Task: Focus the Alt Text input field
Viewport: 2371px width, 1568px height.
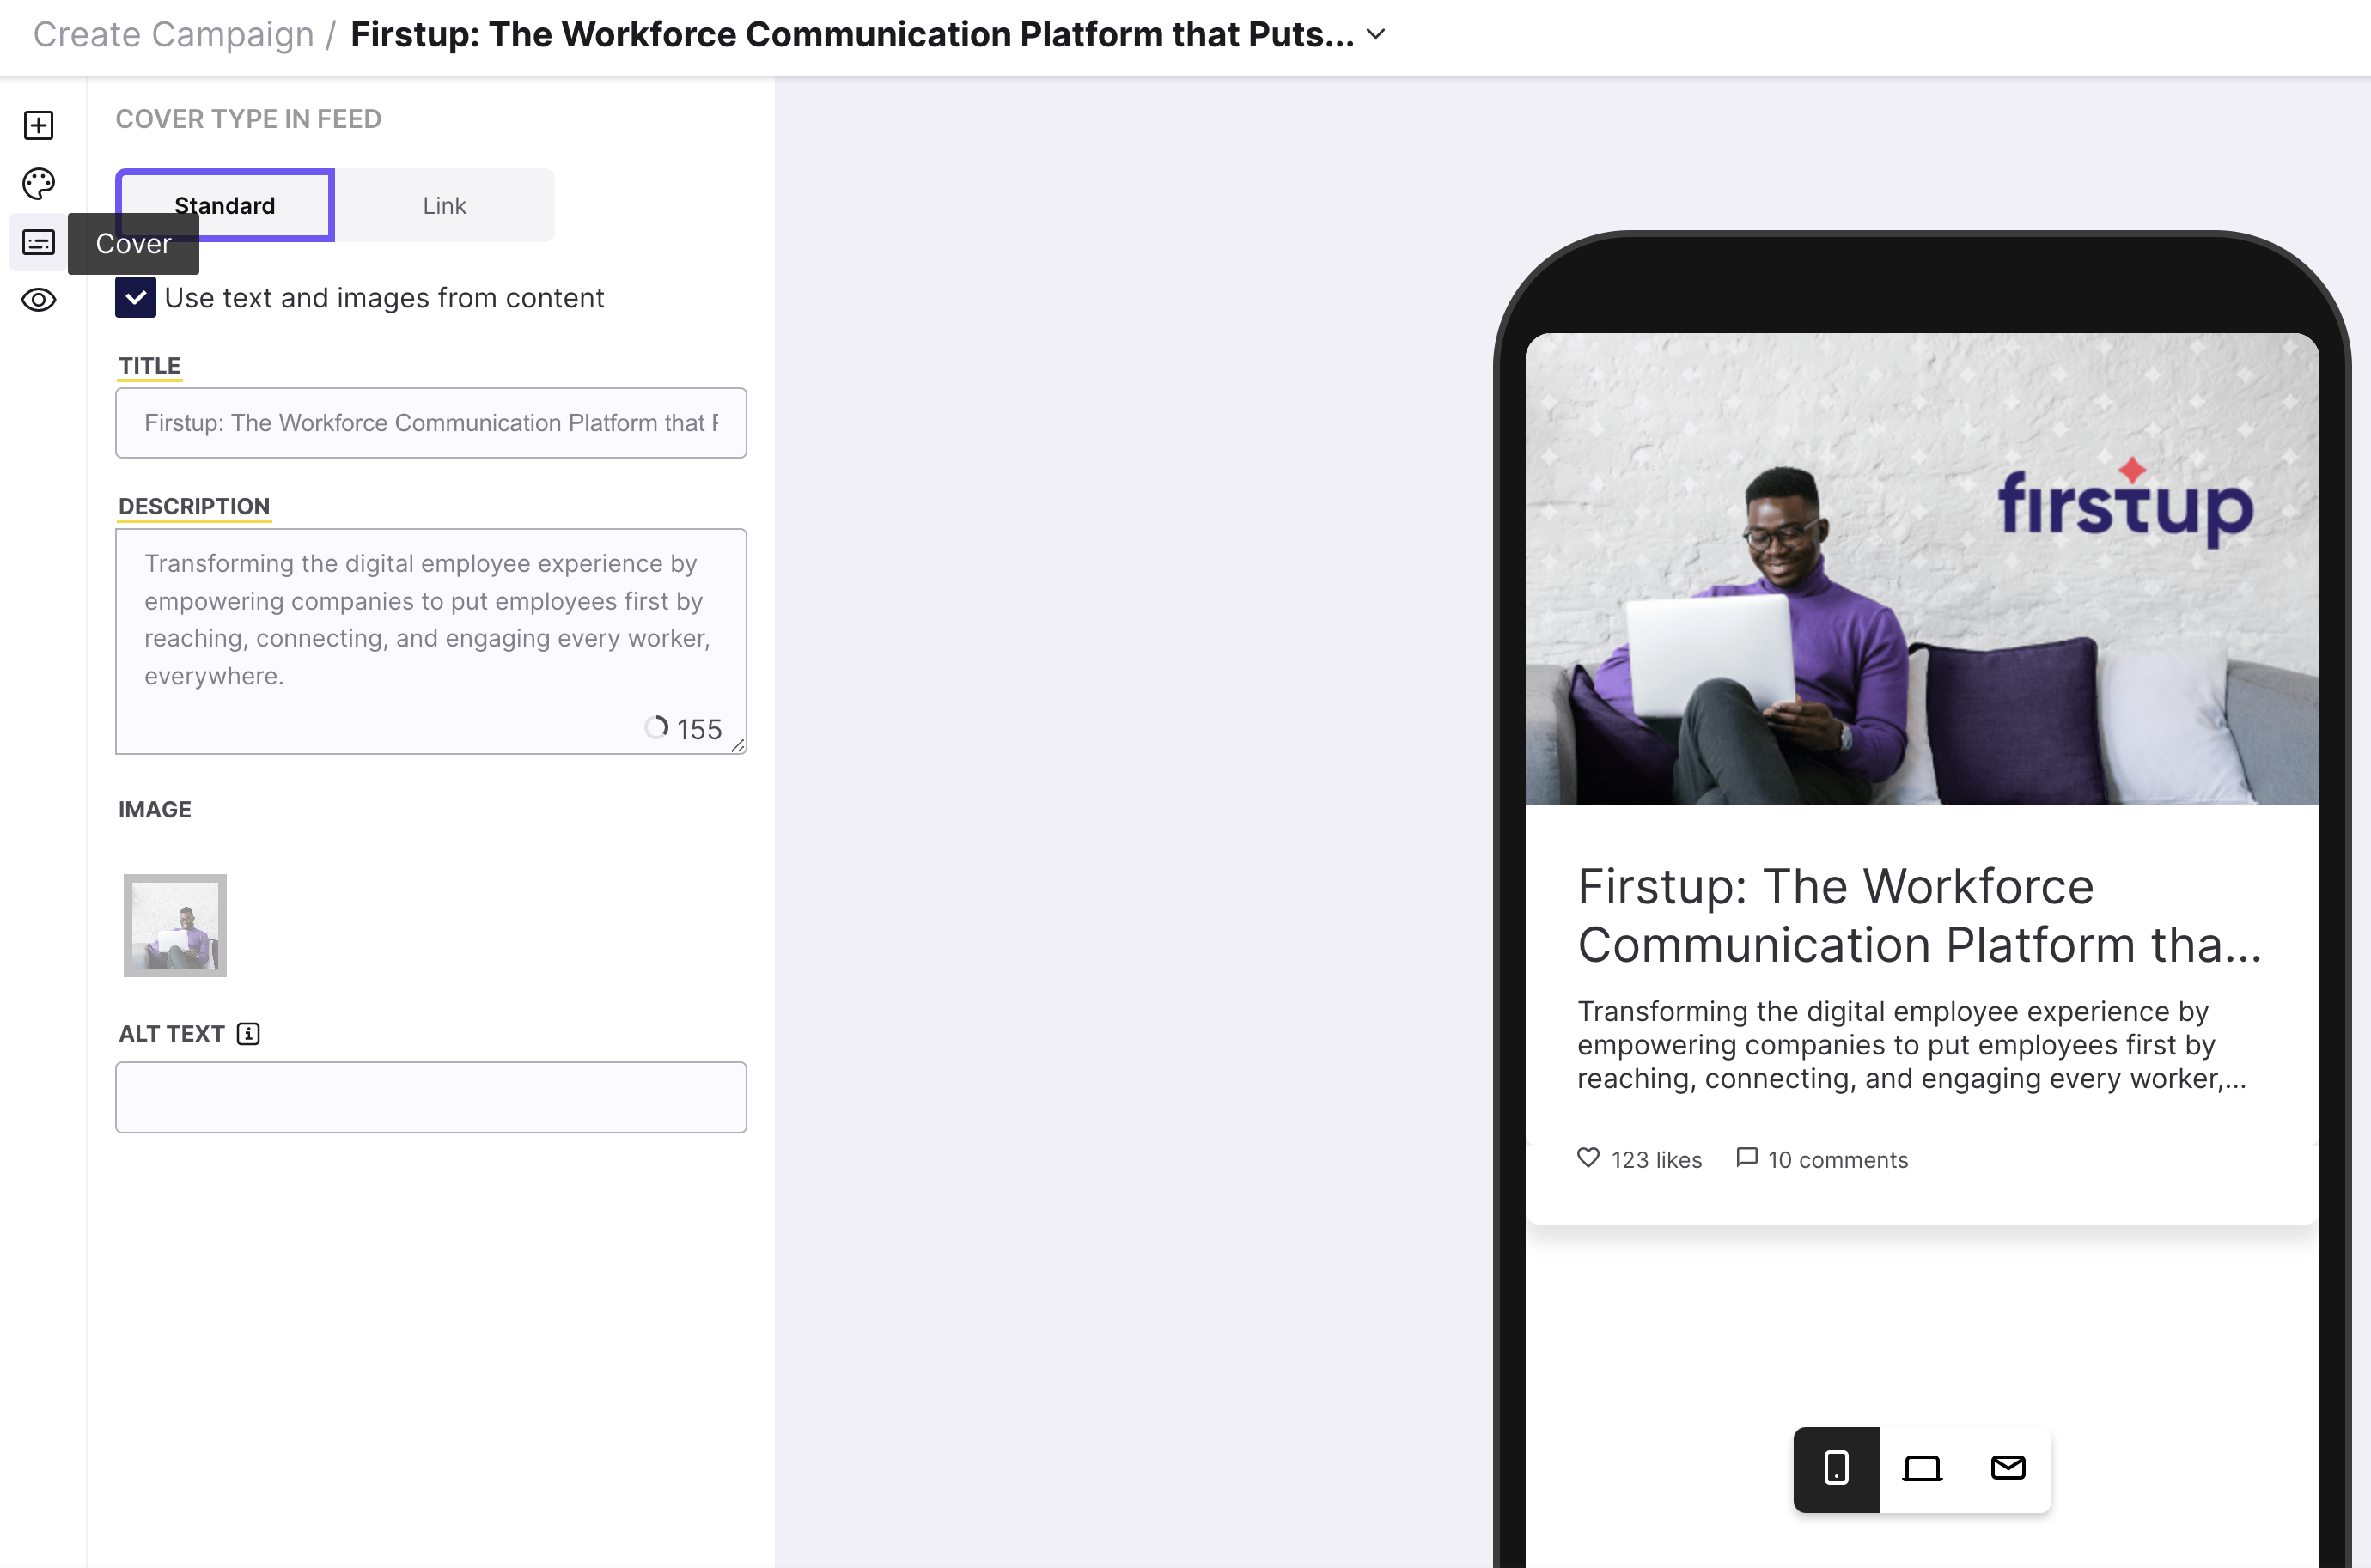Action: 431,1097
